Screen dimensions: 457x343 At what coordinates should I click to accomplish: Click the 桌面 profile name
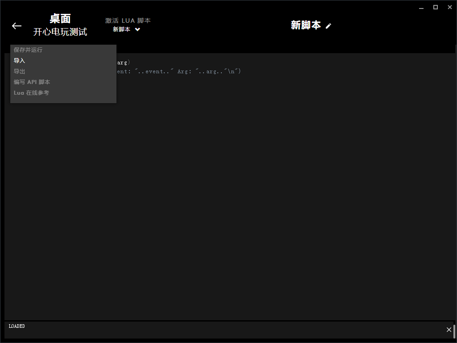pos(60,19)
